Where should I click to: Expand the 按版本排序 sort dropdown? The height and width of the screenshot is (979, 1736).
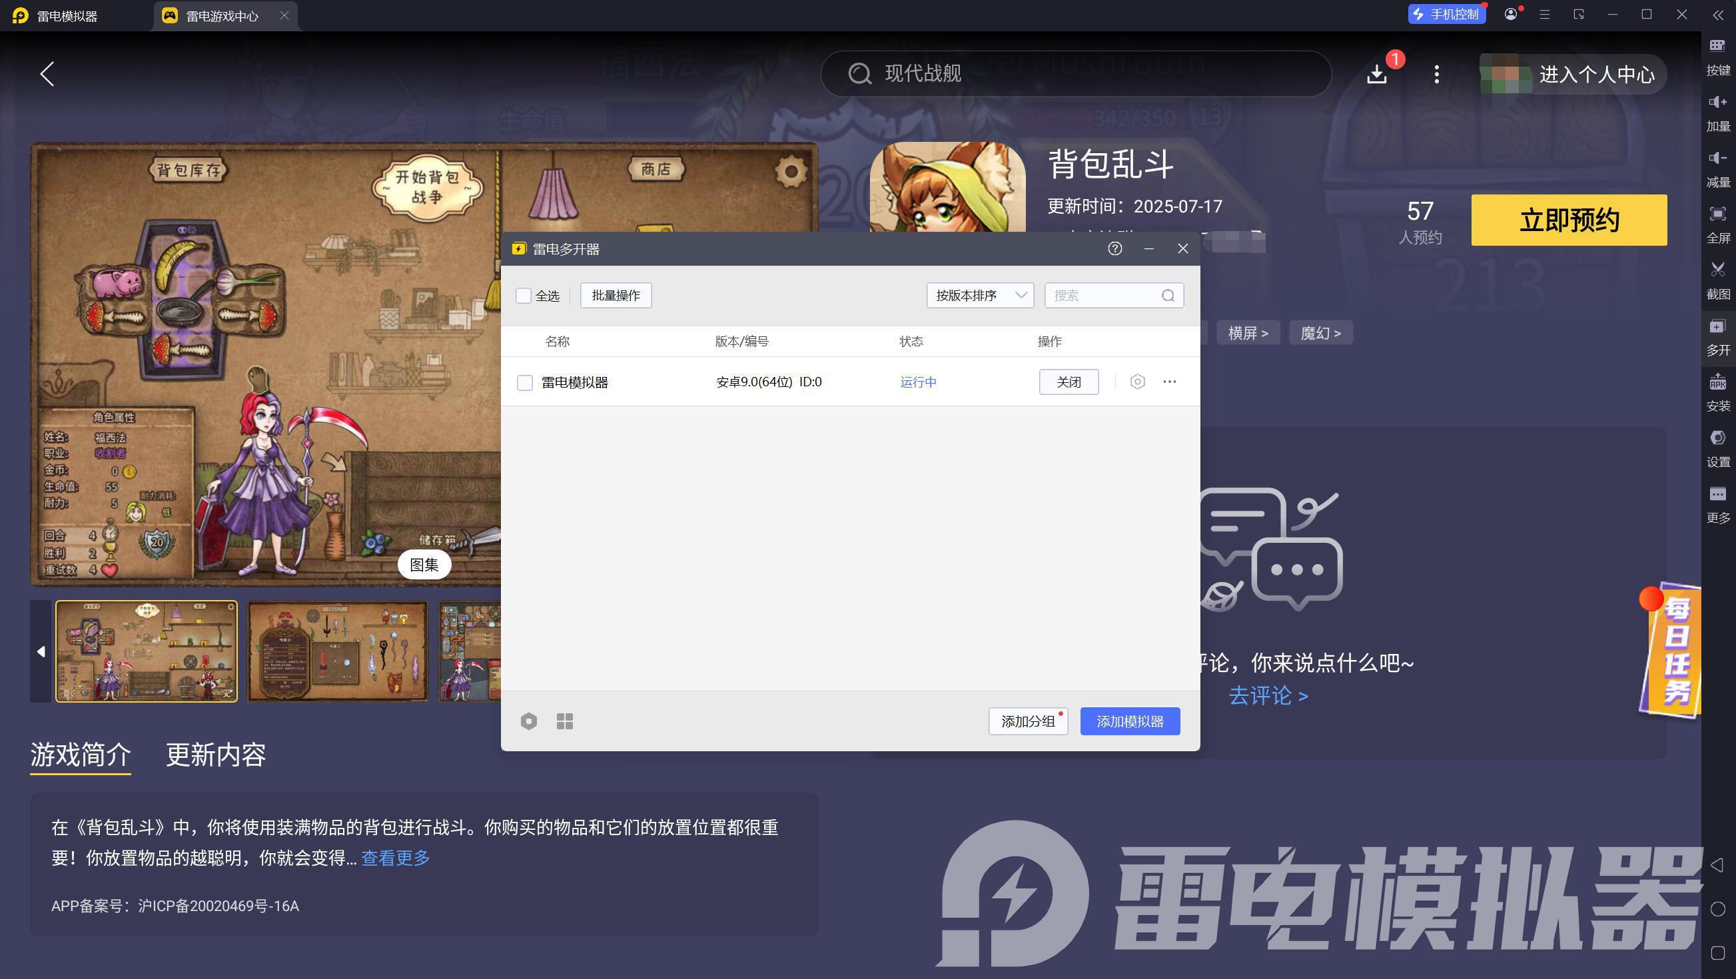[x=980, y=296]
